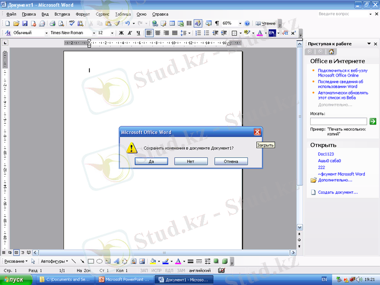380x285 pixels.
Task: Toggle Bold formatting (Ж)
Action: 121,33
